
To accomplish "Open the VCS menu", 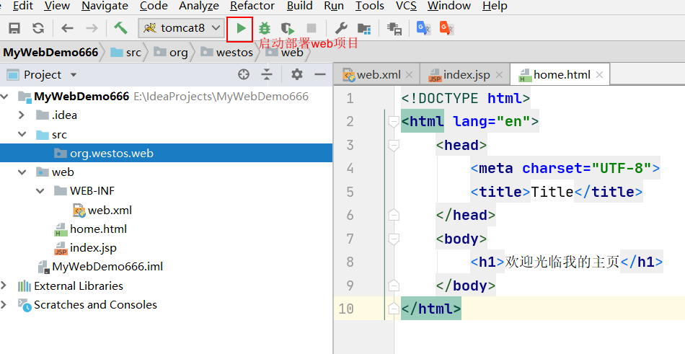I will [406, 6].
